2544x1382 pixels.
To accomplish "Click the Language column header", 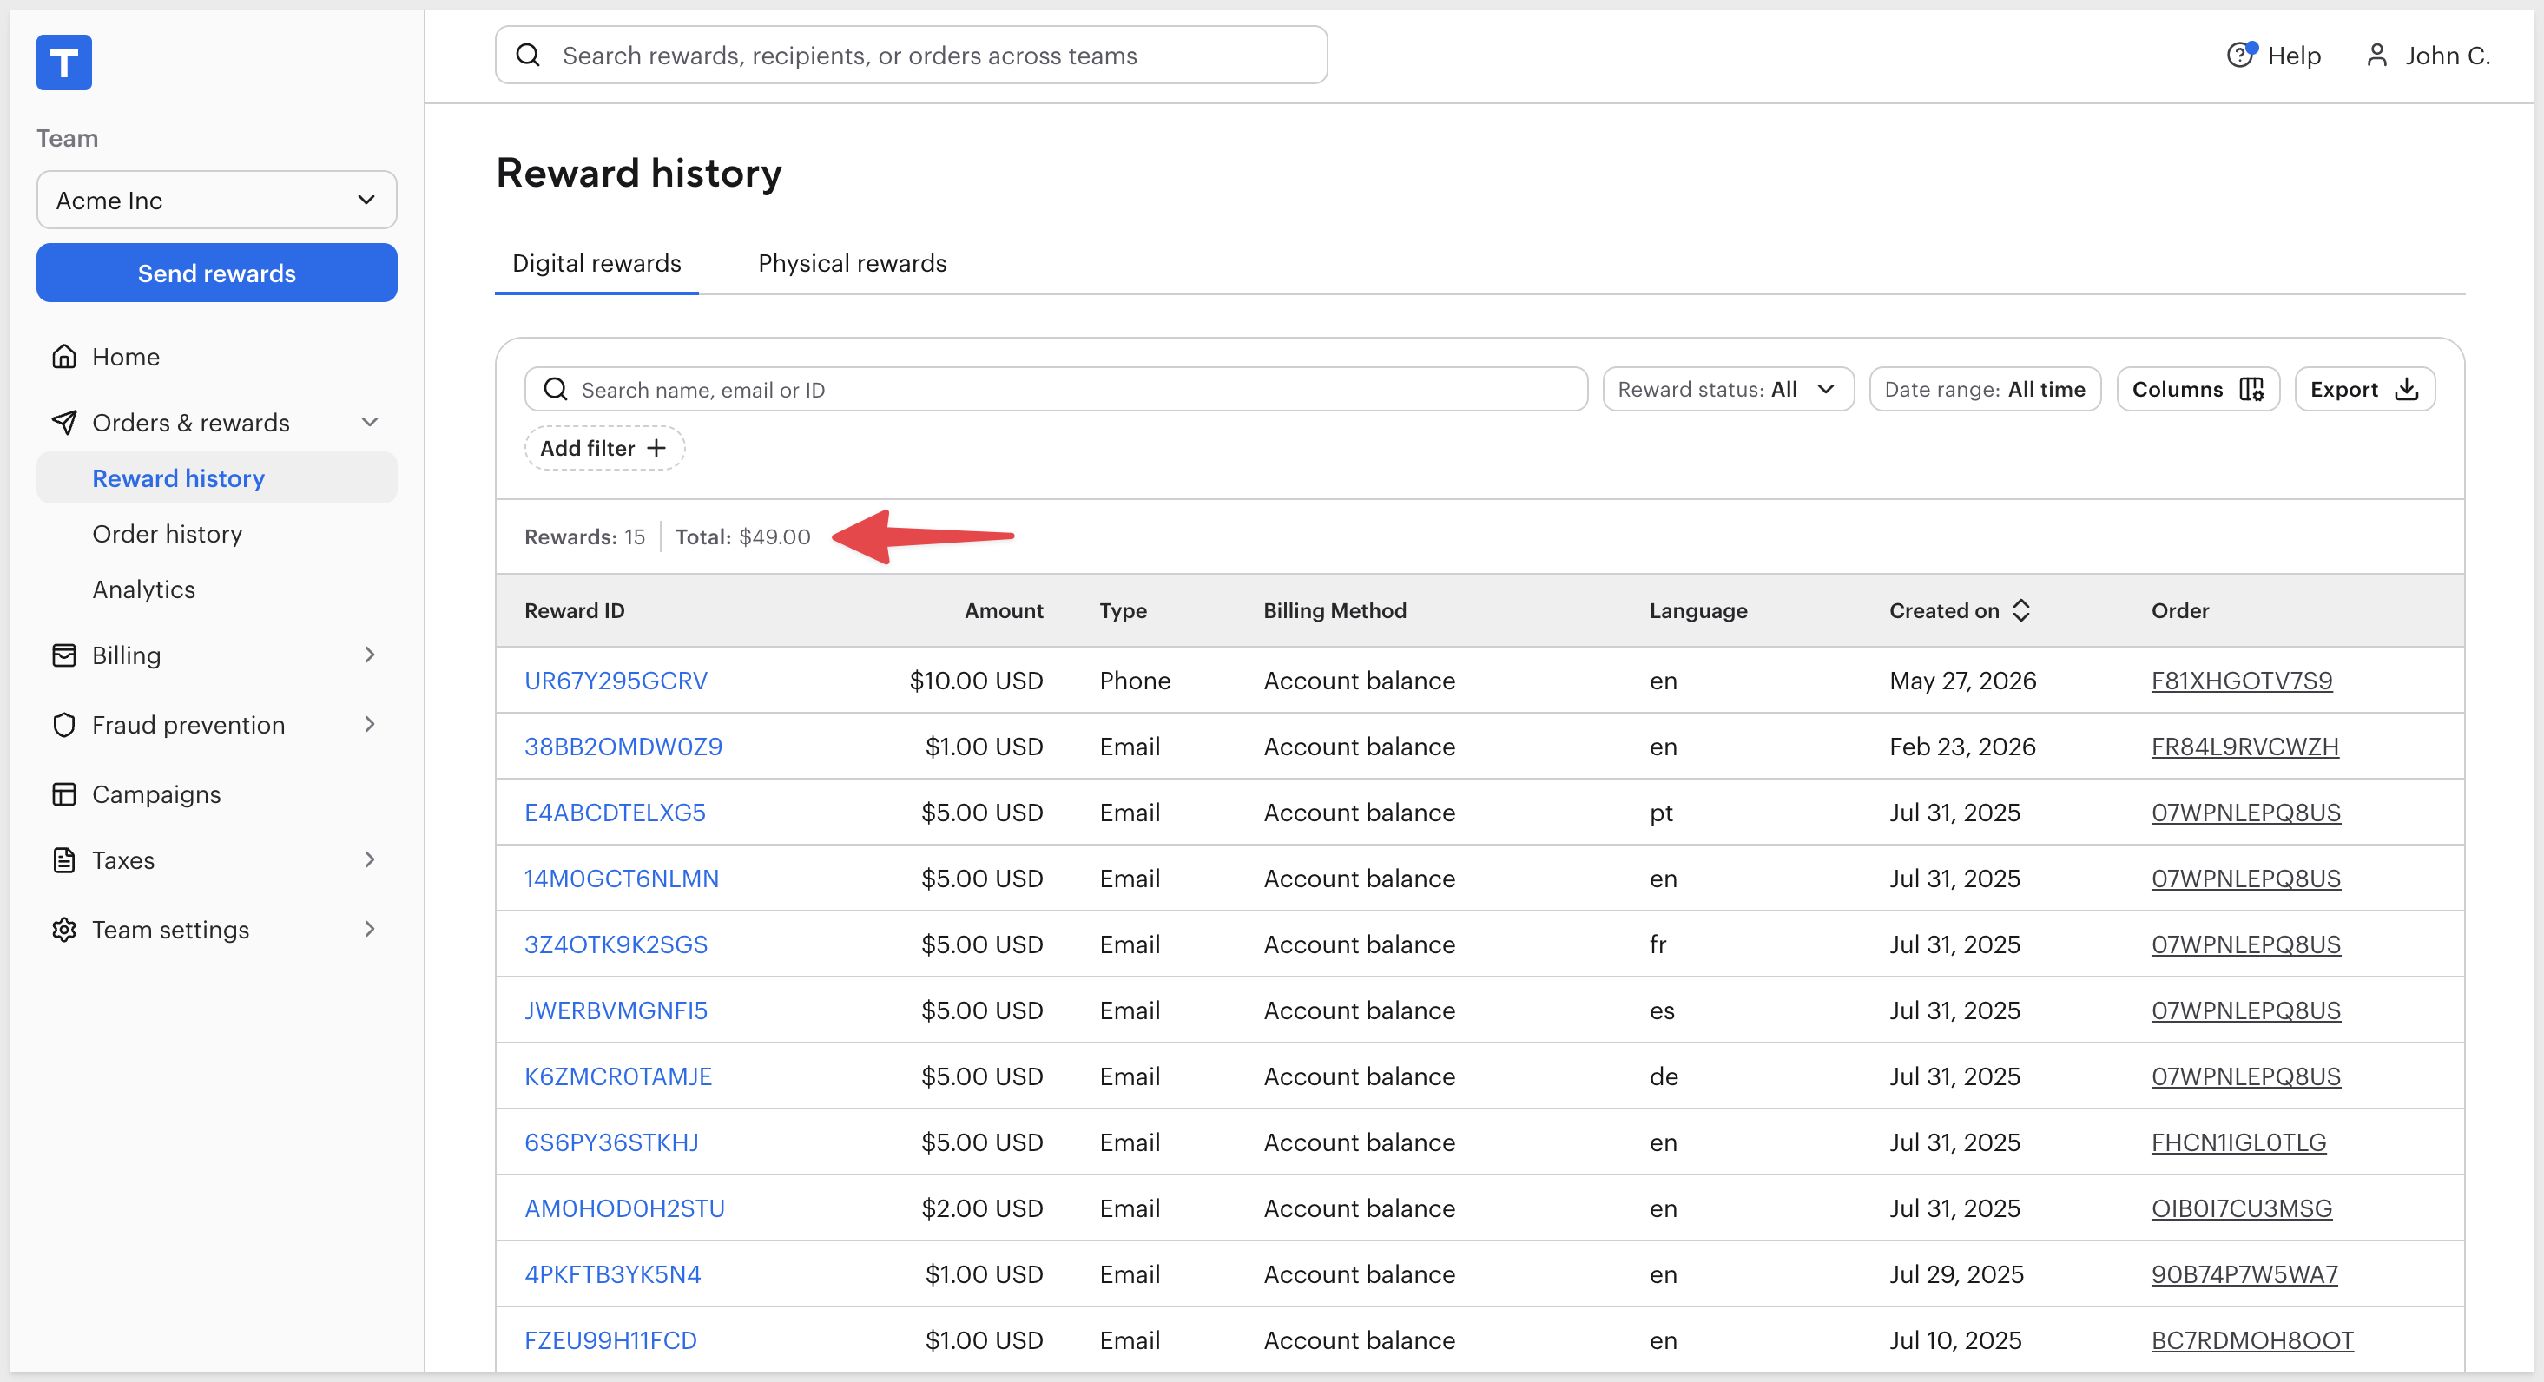I will tap(1698, 611).
